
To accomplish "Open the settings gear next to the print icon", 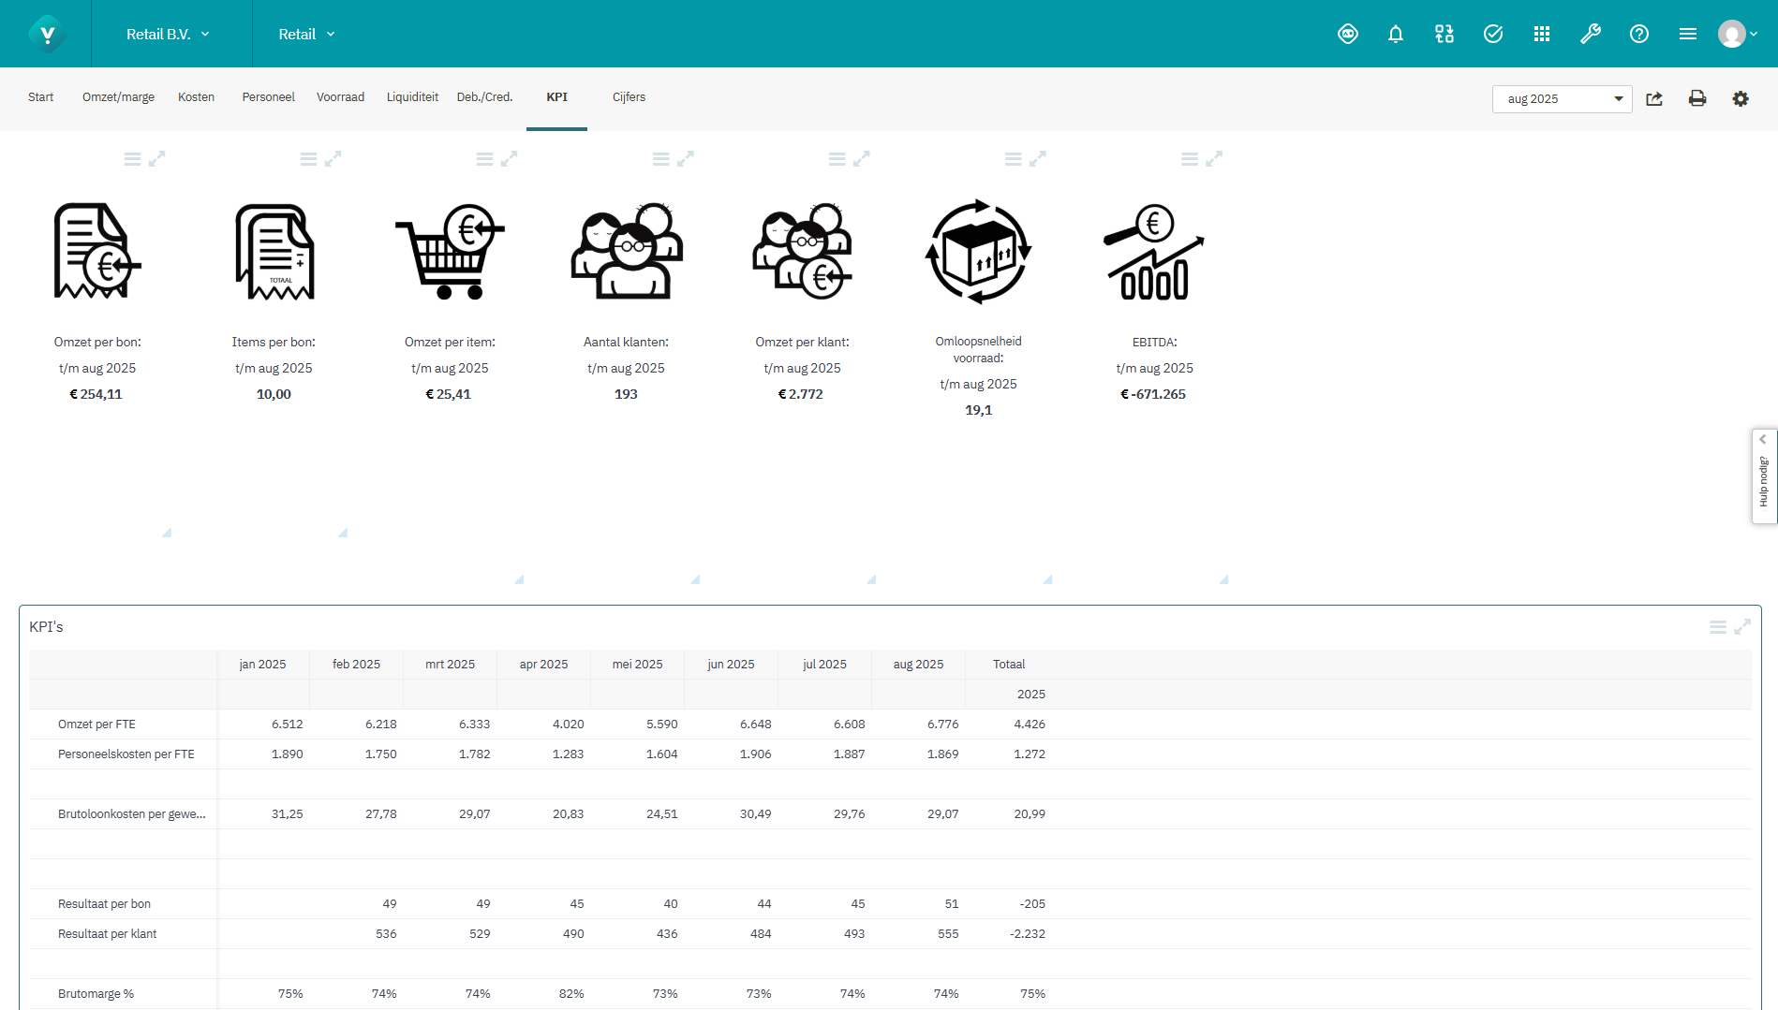I will [x=1741, y=98].
